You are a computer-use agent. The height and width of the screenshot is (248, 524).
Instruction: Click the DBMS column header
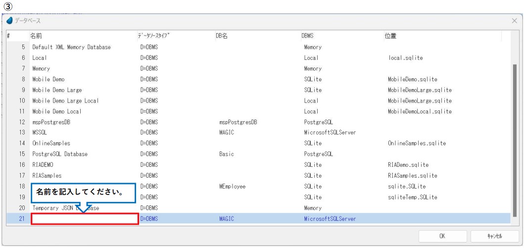click(308, 36)
